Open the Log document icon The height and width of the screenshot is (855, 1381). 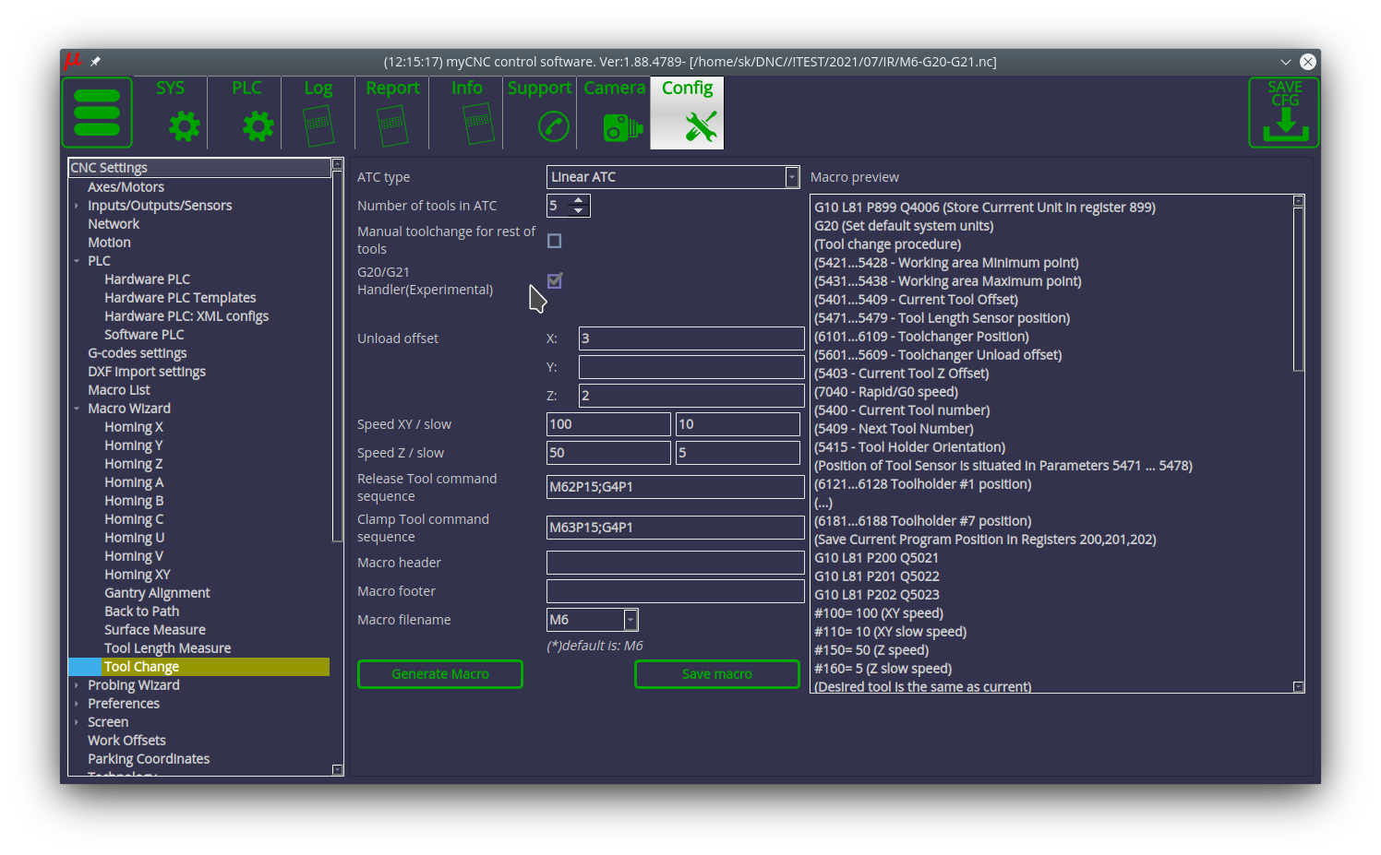(318, 126)
